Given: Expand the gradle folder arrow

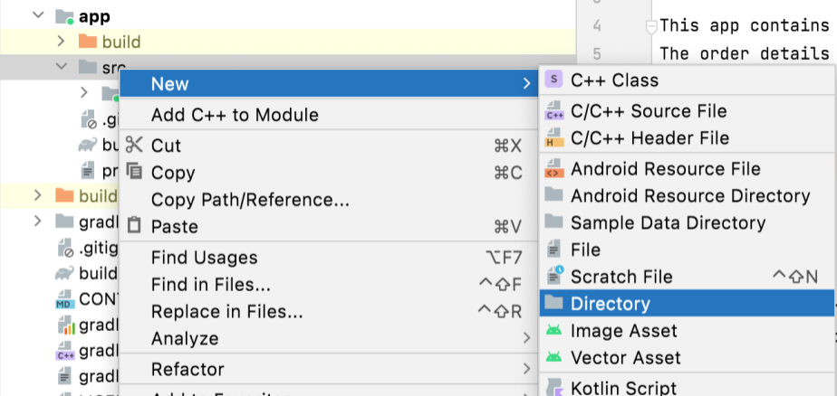Looking at the screenshot, I should click(37, 222).
